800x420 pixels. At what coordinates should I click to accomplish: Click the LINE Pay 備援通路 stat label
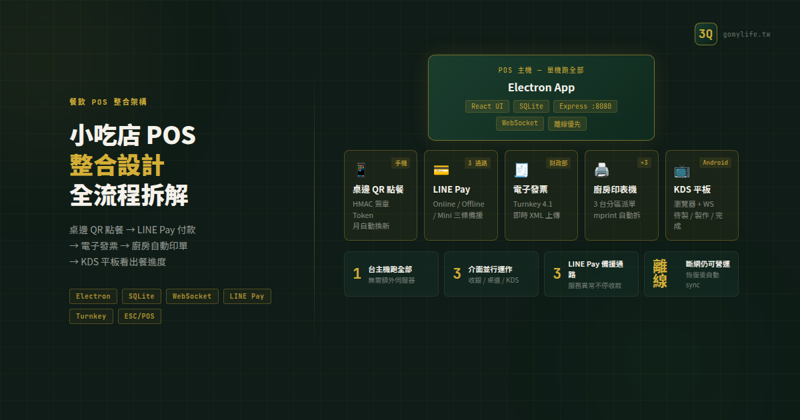coord(595,269)
